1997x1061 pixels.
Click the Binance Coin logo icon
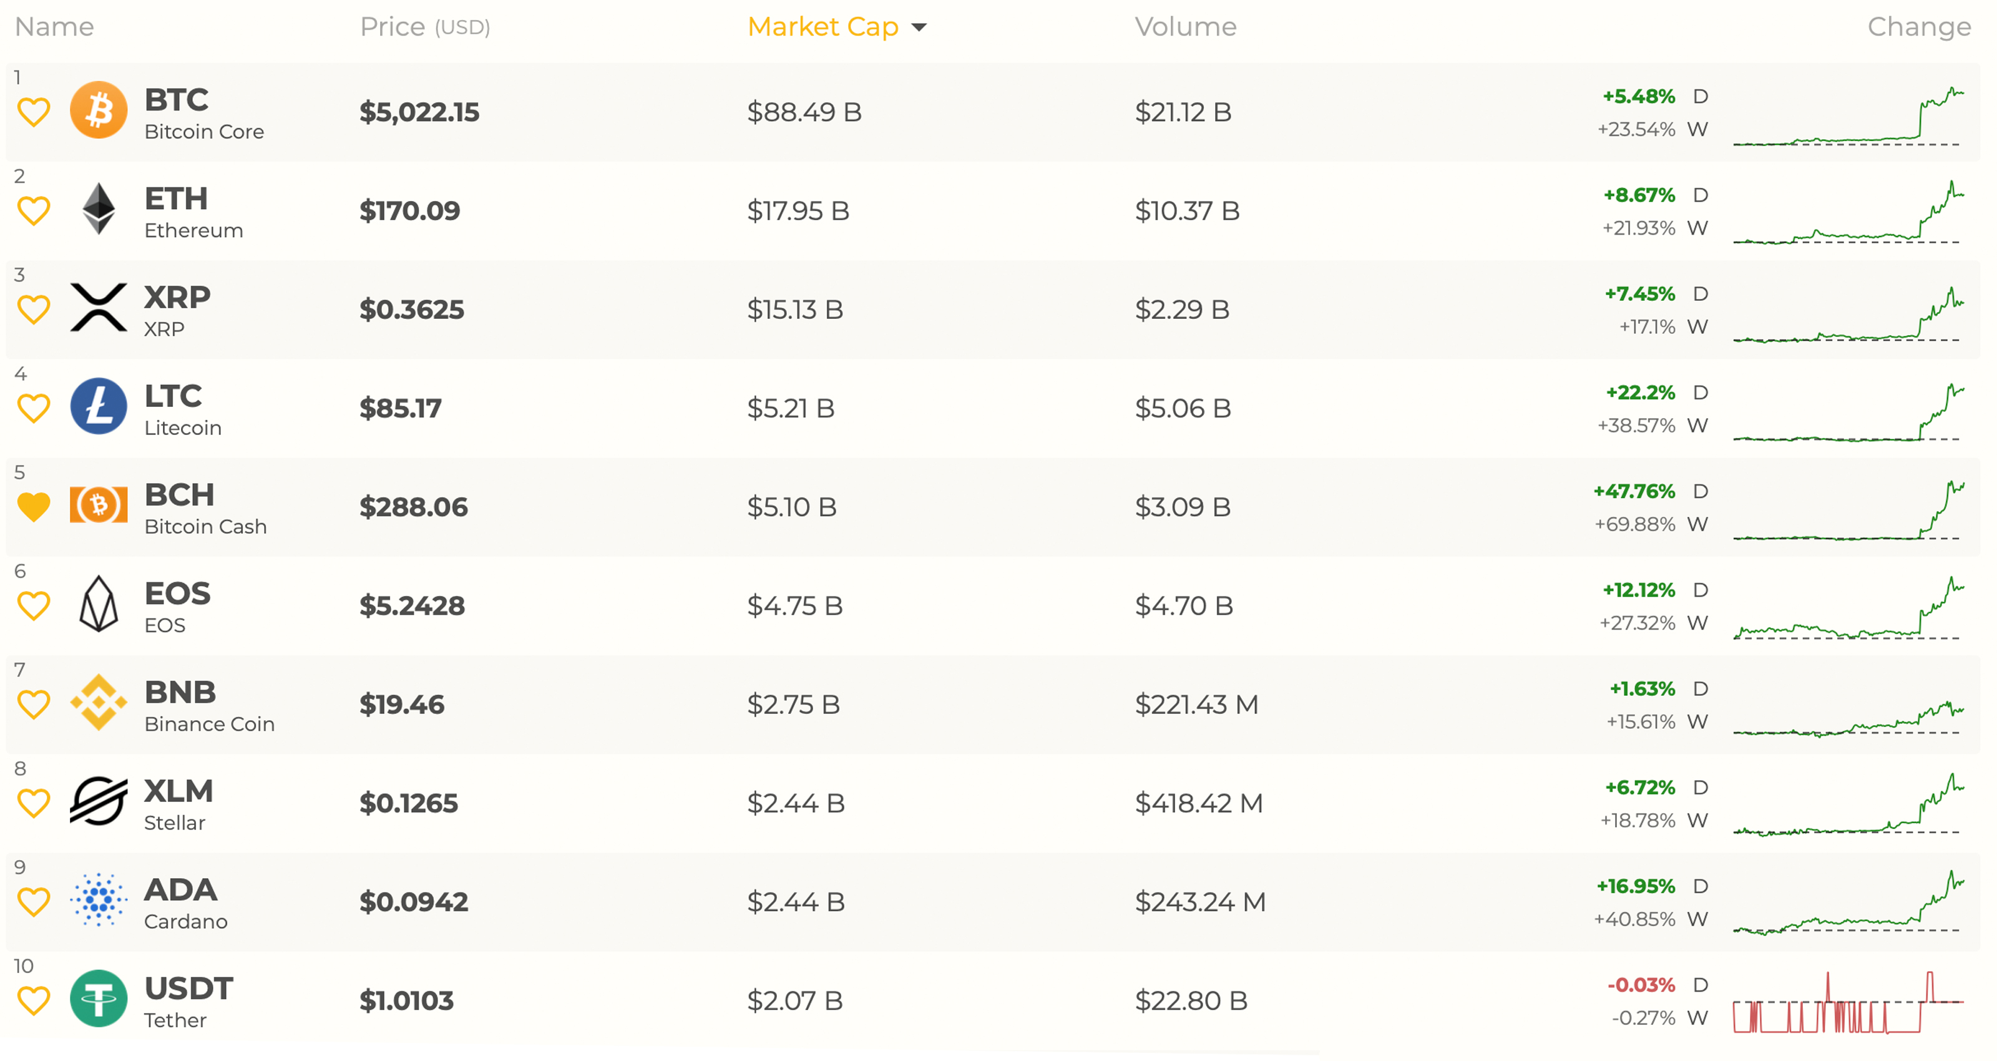click(x=99, y=703)
